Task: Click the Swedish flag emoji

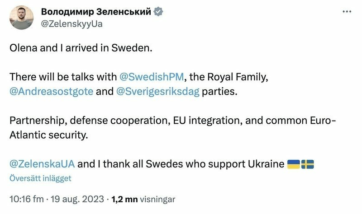Action: (308, 164)
